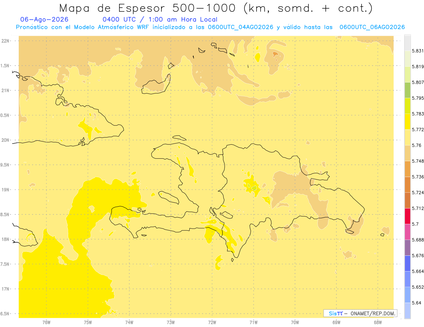Click the legend value '5.64'
424x327 pixels.
click(417, 302)
